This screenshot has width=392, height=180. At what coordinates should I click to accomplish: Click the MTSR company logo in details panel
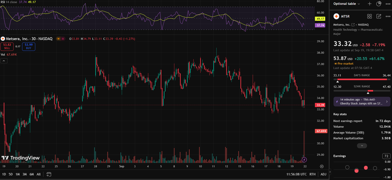(x=336, y=16)
